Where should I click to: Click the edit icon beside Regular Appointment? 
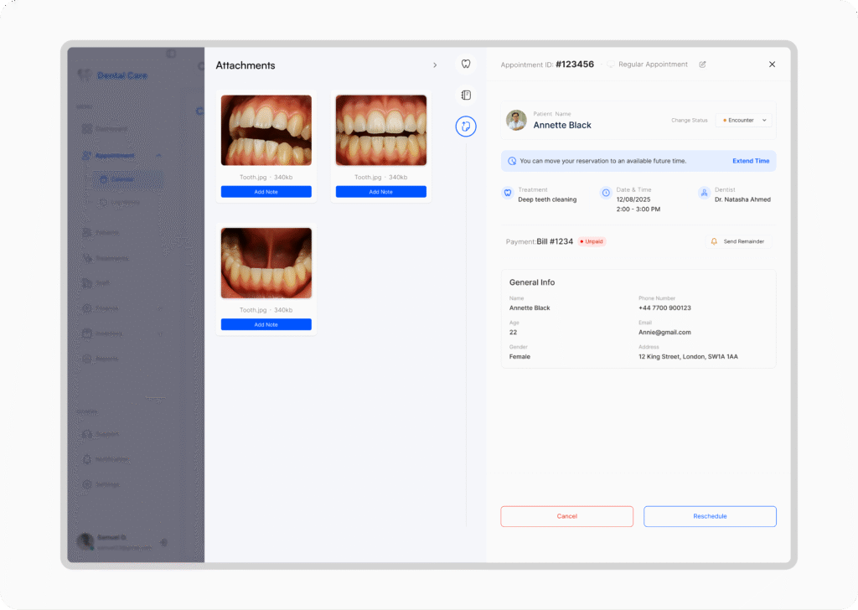[x=702, y=65]
